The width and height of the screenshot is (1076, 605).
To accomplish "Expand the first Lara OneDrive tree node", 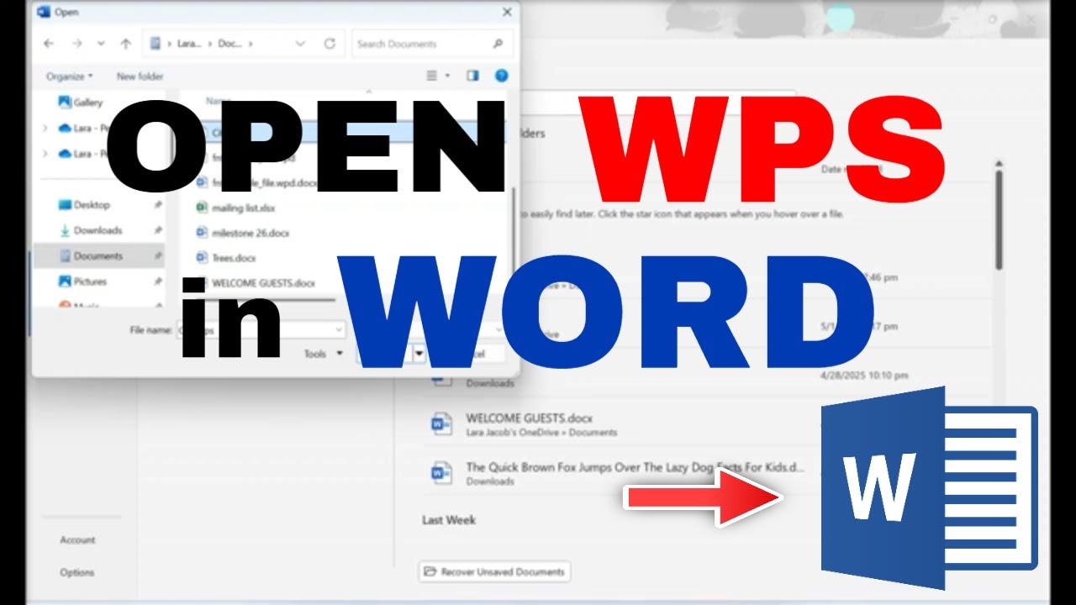I will coord(45,129).
